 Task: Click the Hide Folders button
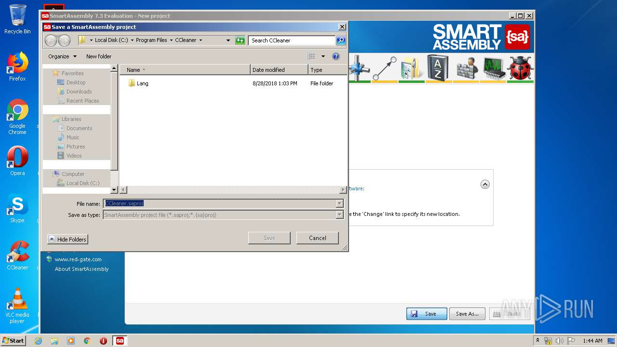point(67,240)
